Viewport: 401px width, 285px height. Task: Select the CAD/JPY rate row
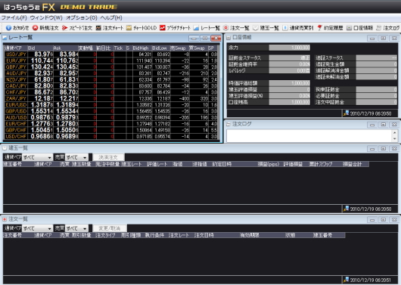pos(110,86)
